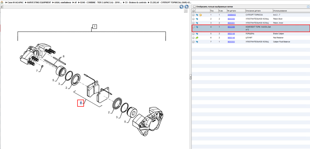Open part number link 9835353
Viewport: 310px width, 149px height.
tap(231, 42)
